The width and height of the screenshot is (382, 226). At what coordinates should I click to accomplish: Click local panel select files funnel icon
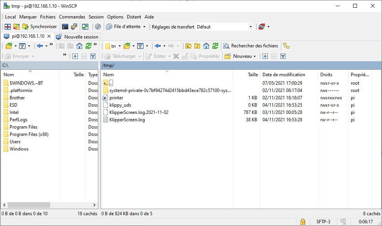93,56
